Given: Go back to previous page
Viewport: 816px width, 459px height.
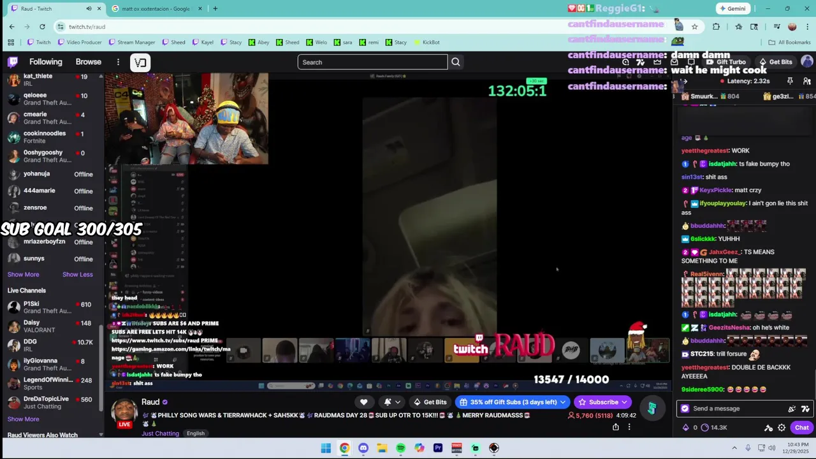Looking at the screenshot, I should (11, 26).
